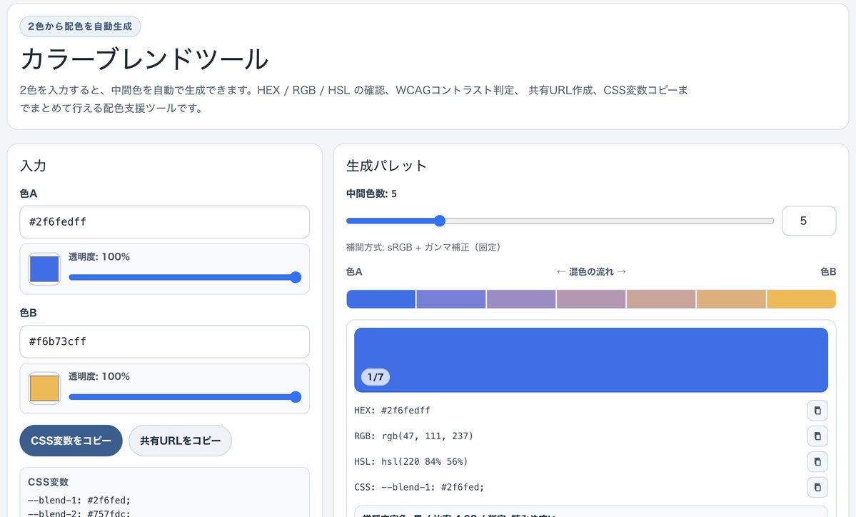Adjust the 中間色数 slider
This screenshot has width=856, height=517.
point(560,221)
